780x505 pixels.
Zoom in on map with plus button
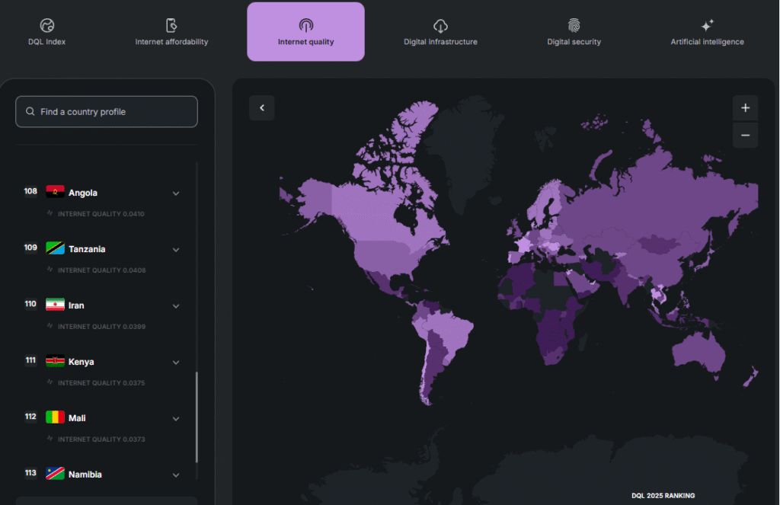pyautogui.click(x=745, y=108)
